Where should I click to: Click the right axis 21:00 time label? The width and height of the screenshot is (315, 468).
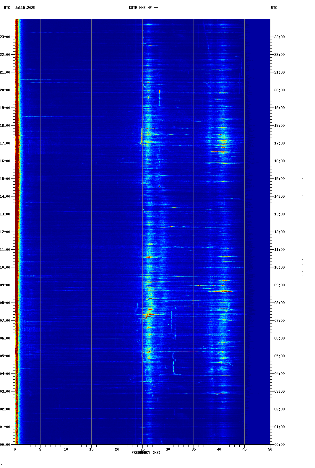[280, 72]
